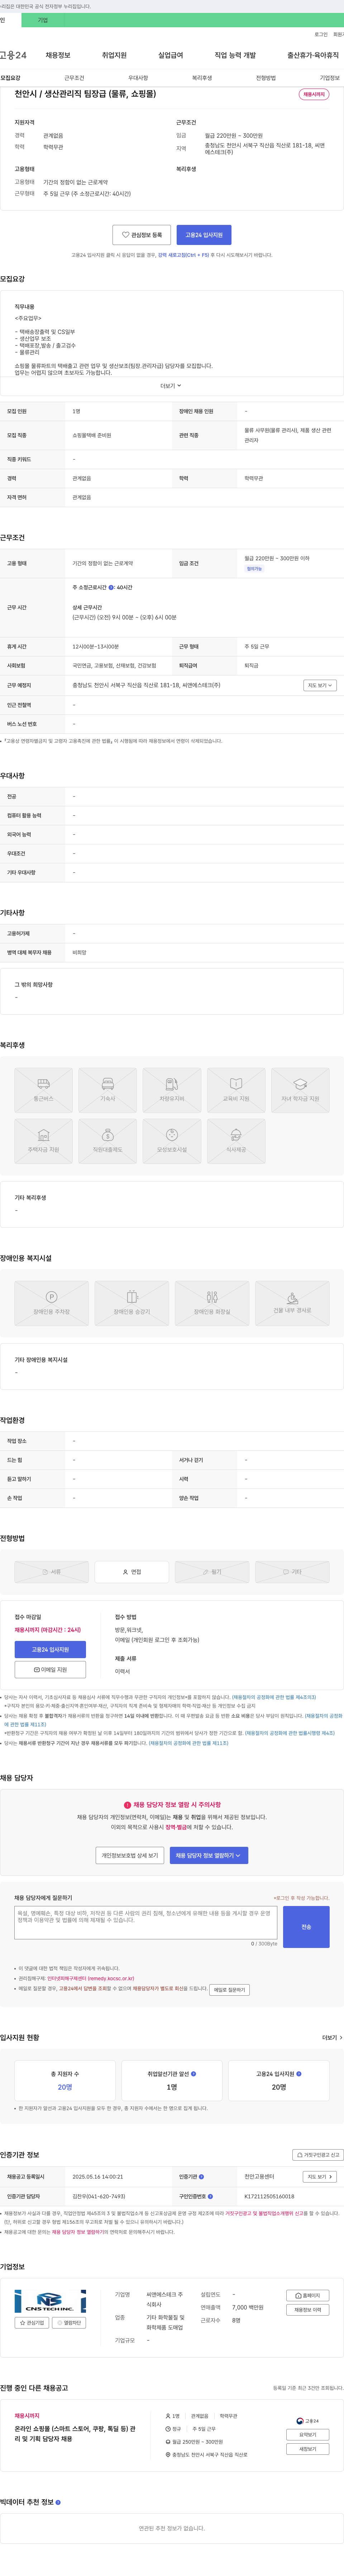
Task: Click the top 고용24 입사지원 button
Action: (x=204, y=235)
